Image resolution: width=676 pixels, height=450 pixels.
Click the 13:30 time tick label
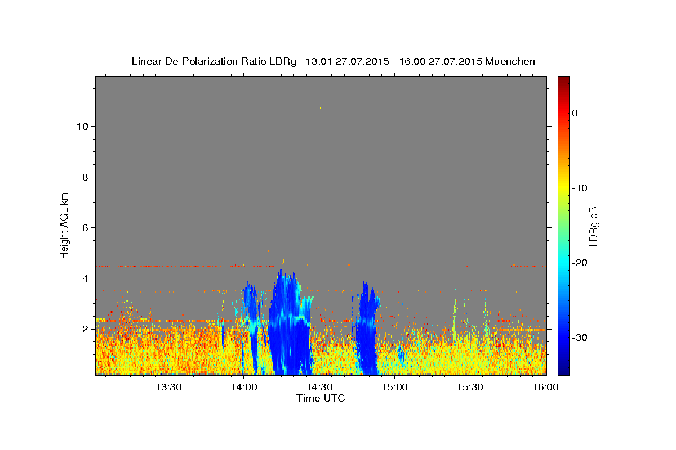168,388
